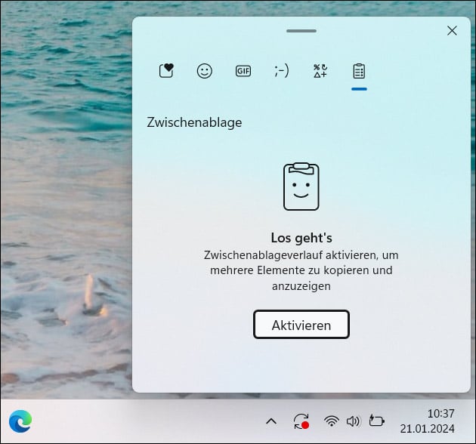Screen dimensions: 476x444
Task: Open the Wi-Fi network status icon
Action: pyautogui.click(x=331, y=421)
